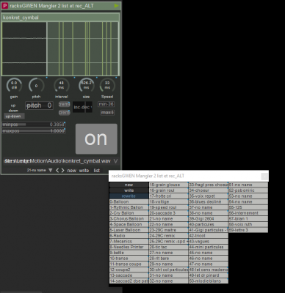Click new button in preset list window
Viewport: 285px width, 293px height.
click(x=129, y=185)
